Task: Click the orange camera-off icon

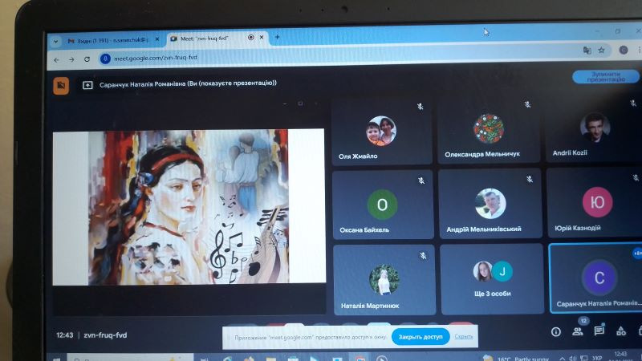Action: 61,86
